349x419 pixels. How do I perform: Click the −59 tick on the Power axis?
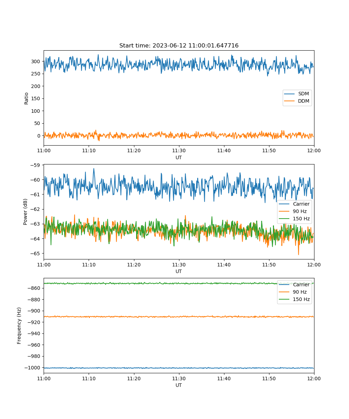point(36,165)
